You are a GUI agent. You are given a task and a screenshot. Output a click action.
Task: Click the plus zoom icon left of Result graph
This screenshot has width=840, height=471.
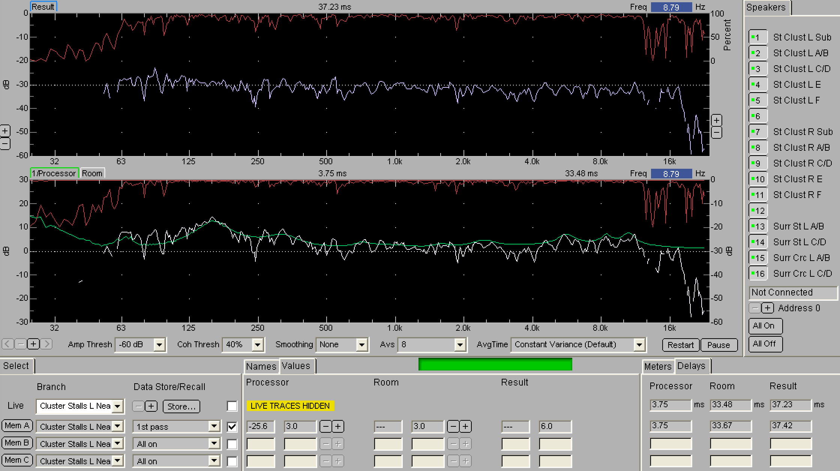(x=4, y=131)
